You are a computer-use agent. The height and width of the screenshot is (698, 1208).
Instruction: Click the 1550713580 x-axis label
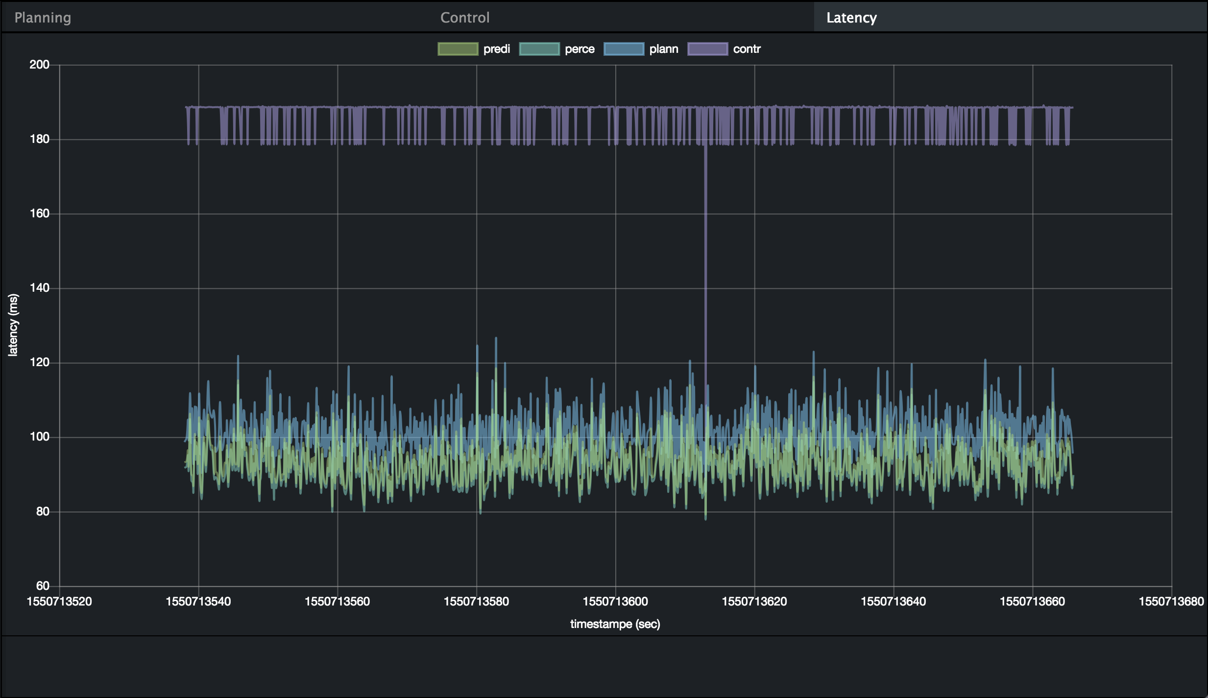point(477,602)
